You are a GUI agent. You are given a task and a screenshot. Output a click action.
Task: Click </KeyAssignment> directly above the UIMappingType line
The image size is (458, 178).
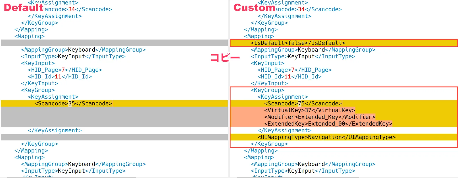[284, 130]
